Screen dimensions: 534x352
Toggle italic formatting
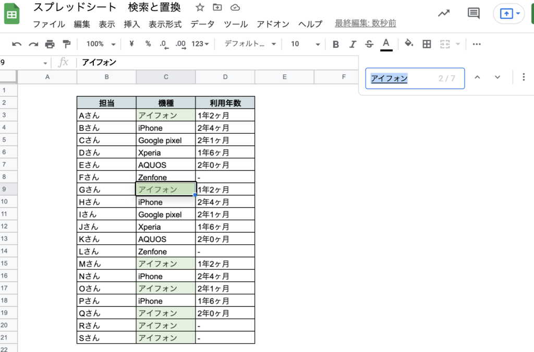click(x=353, y=44)
